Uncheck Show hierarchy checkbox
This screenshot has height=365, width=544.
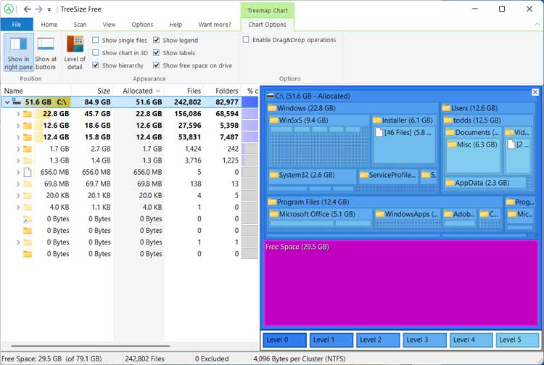point(96,65)
